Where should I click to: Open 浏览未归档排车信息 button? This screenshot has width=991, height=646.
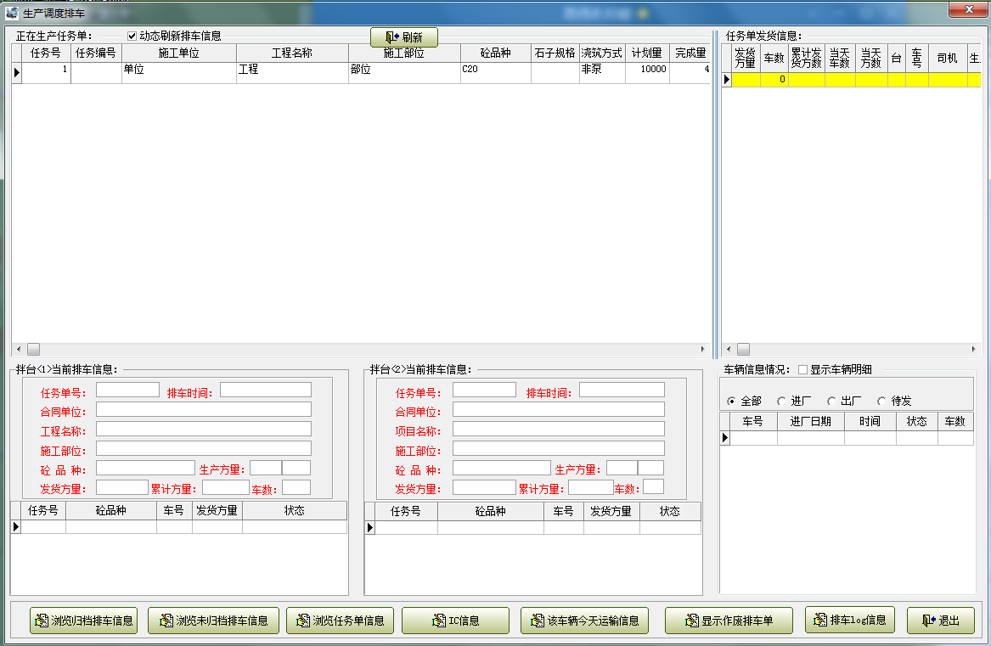click(x=213, y=621)
